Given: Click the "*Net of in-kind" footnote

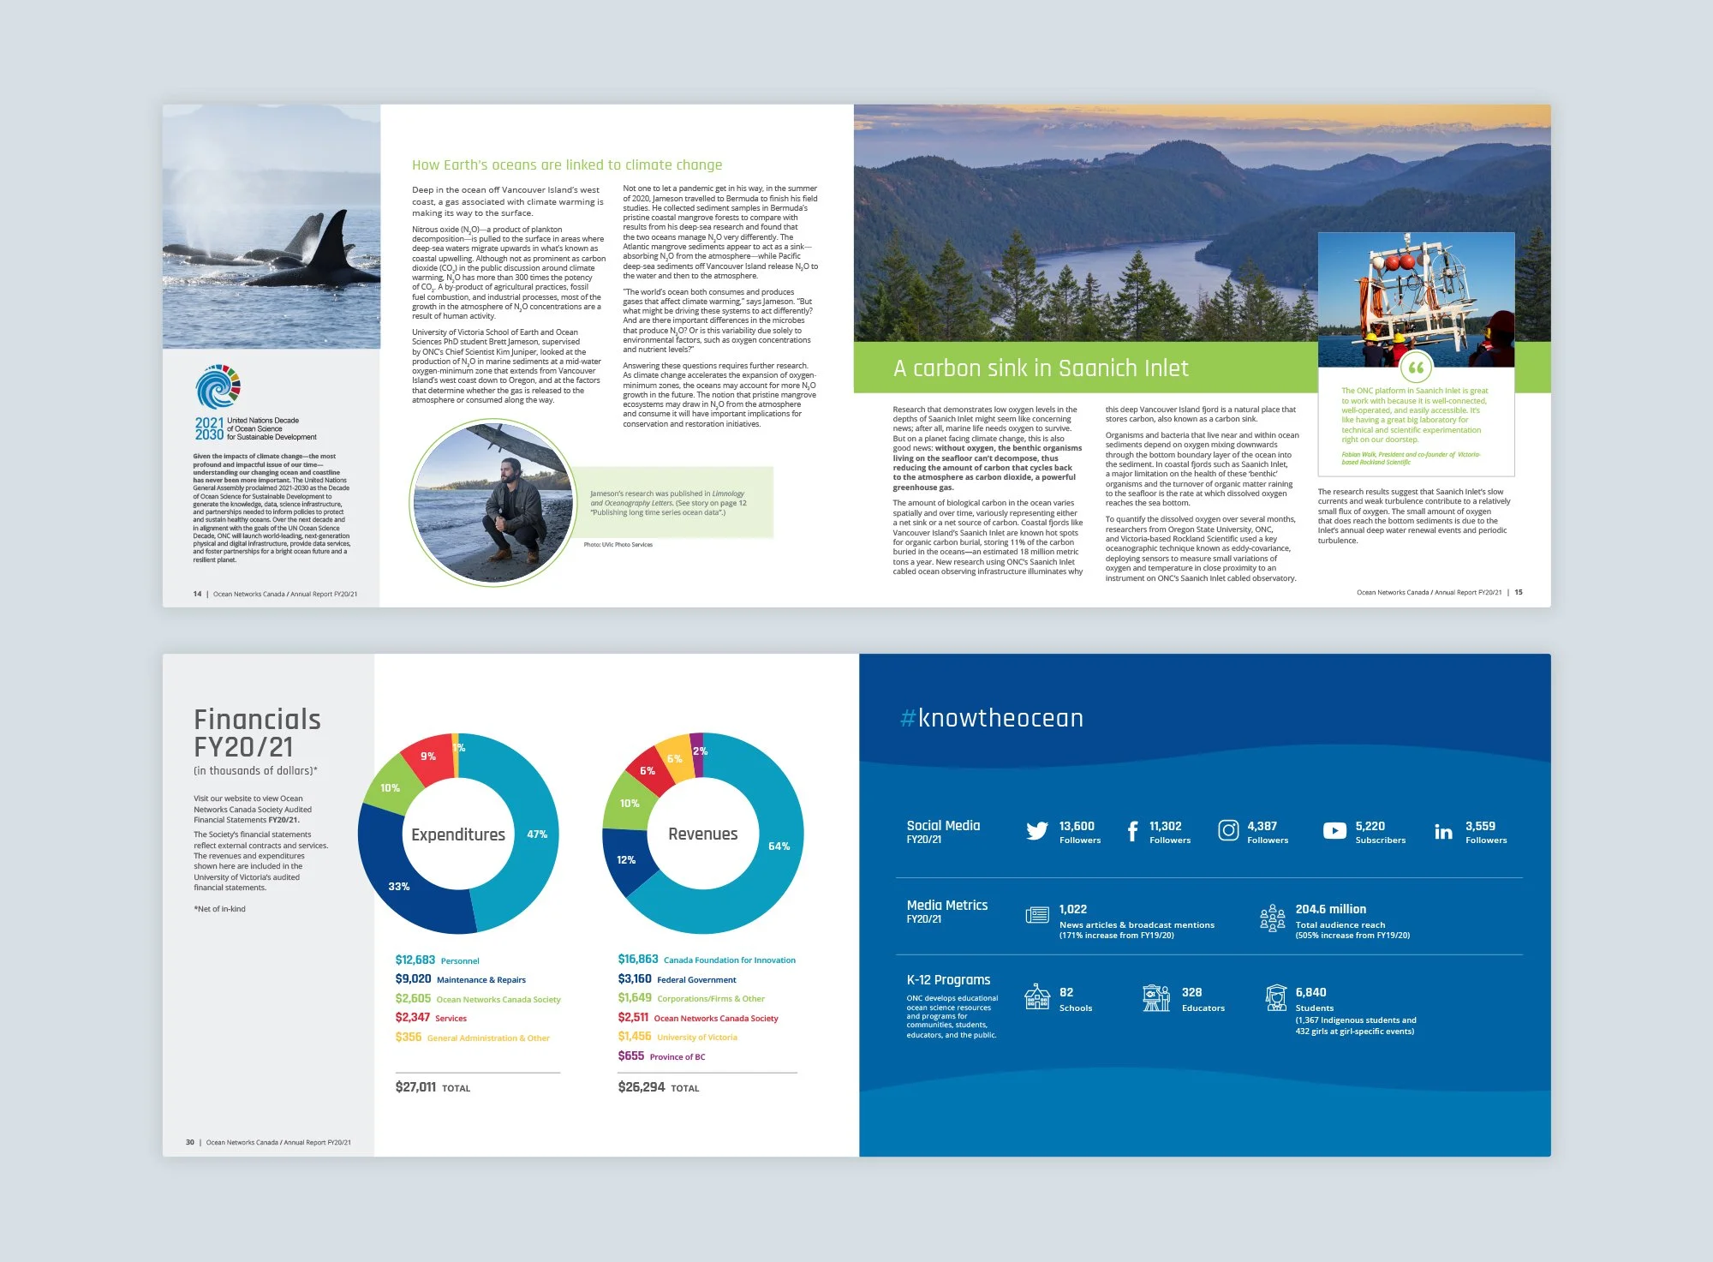Looking at the screenshot, I should click(219, 909).
